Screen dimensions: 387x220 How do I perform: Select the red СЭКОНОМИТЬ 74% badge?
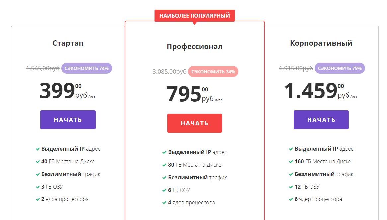pyautogui.click(x=213, y=72)
